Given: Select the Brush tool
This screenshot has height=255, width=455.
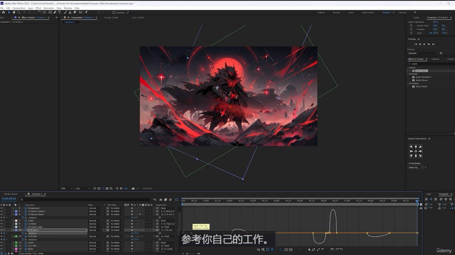Looking at the screenshot, I should [x=65, y=12].
